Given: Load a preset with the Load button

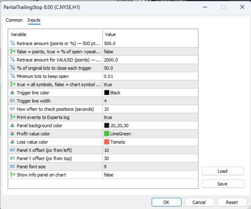Looking at the screenshot, I should tap(222, 171).
